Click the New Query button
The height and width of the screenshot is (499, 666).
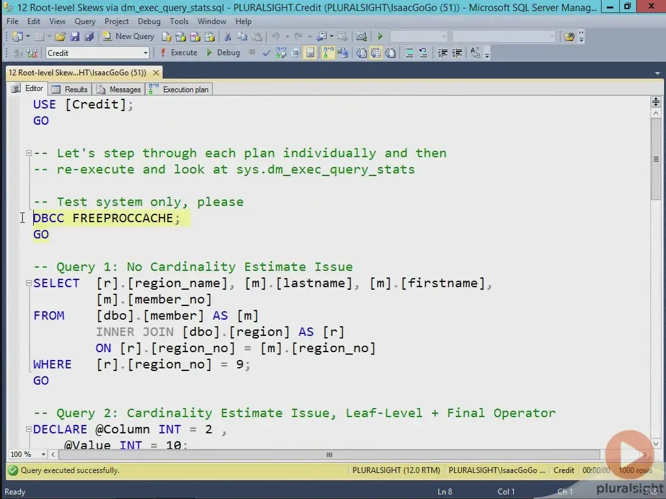click(129, 36)
